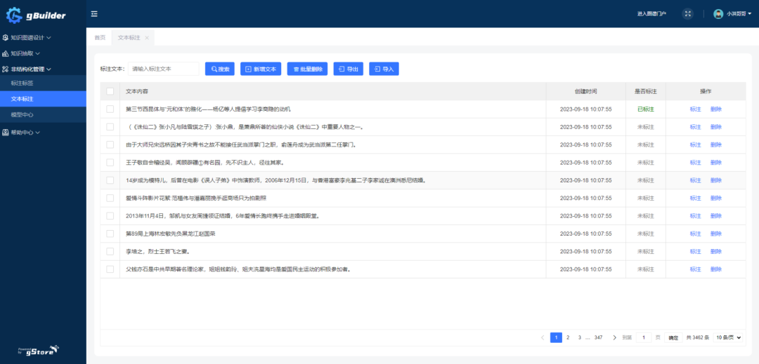Click 标注 for the 第三节西昆体 row
The height and width of the screenshot is (364, 759).
coord(695,109)
